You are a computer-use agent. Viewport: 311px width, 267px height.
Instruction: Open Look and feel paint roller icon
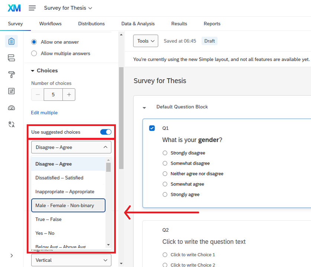12,75
